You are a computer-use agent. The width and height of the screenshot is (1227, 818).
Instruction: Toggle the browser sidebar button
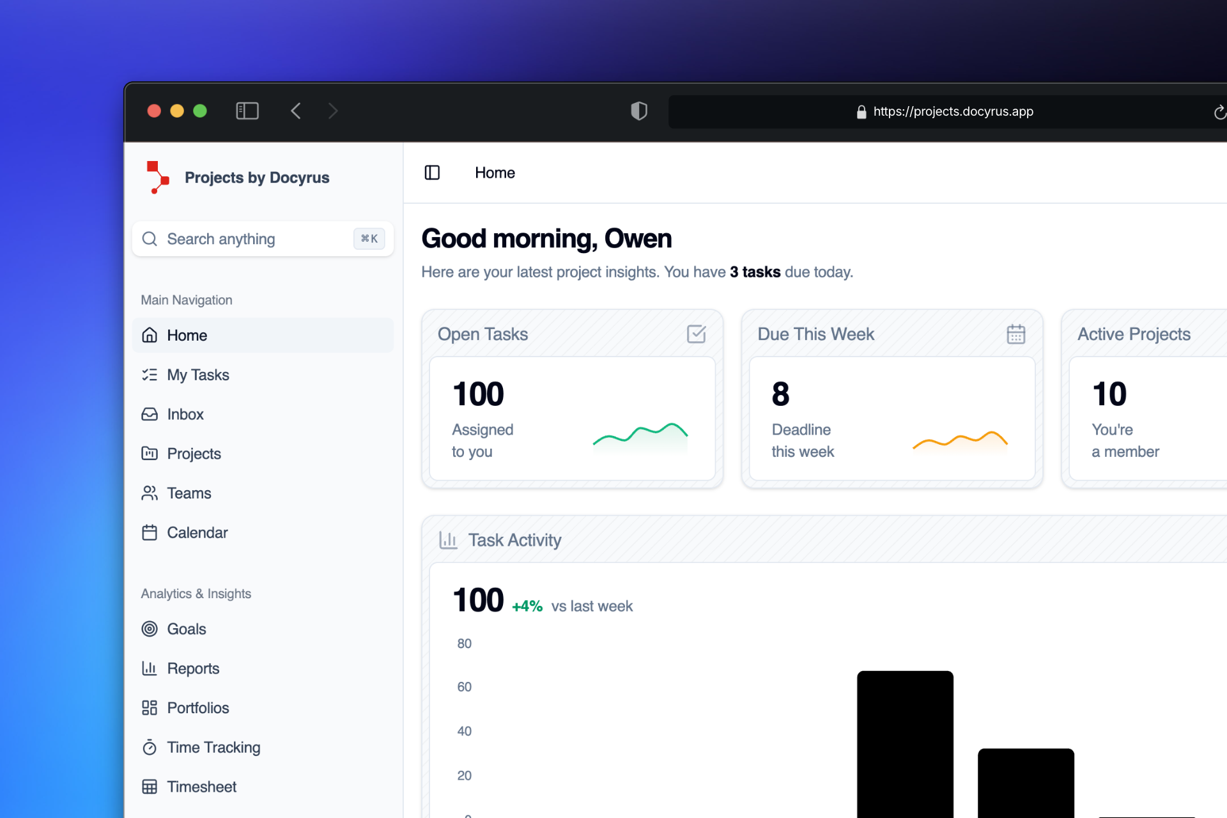tap(247, 111)
